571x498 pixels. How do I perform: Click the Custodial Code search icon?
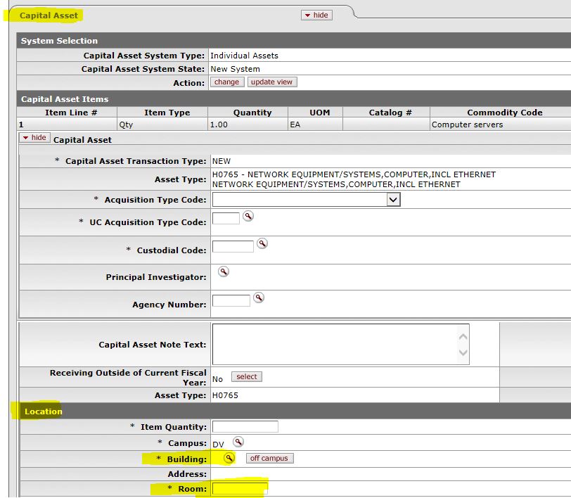262,243
